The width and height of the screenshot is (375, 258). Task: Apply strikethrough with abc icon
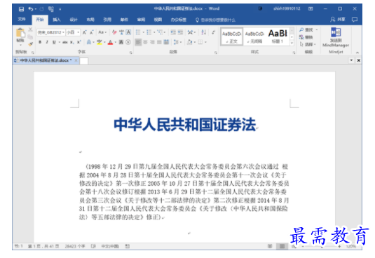tap(64, 42)
